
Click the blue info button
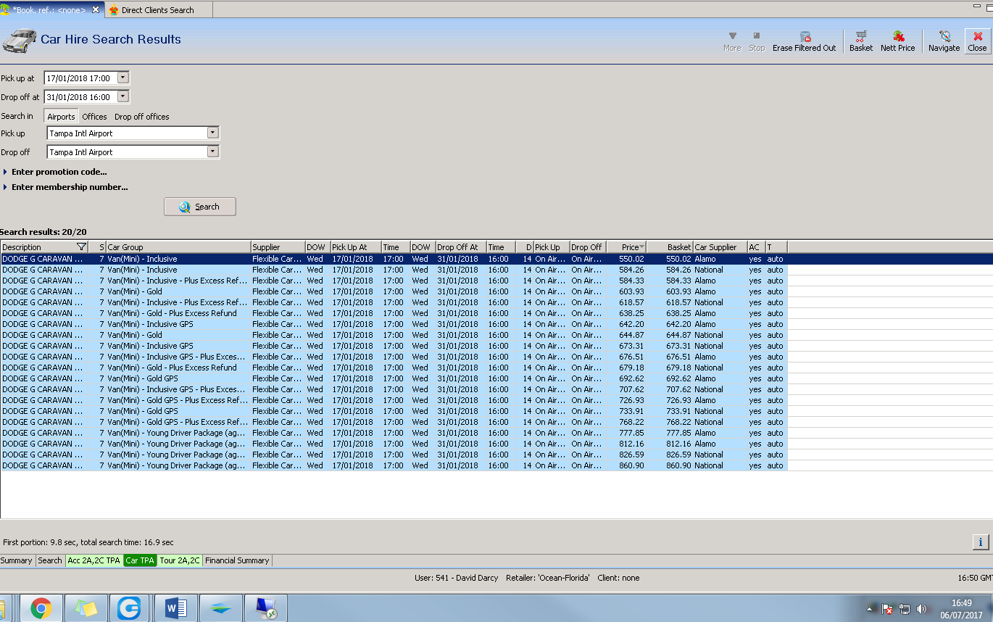click(x=980, y=542)
